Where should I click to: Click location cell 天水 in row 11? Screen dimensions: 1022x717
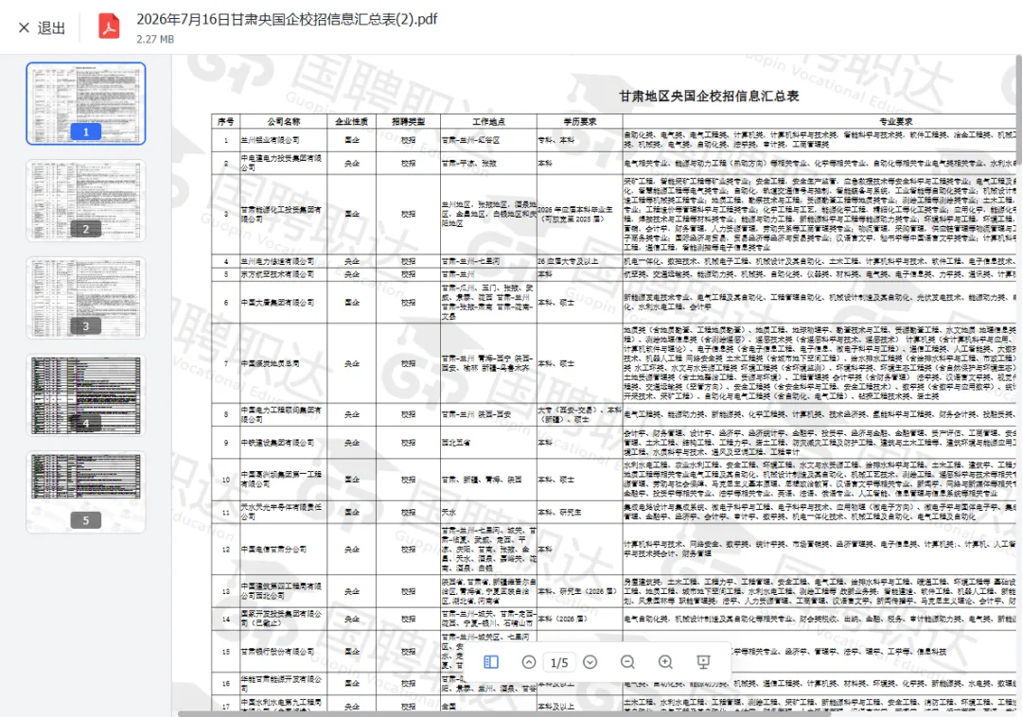click(489, 512)
